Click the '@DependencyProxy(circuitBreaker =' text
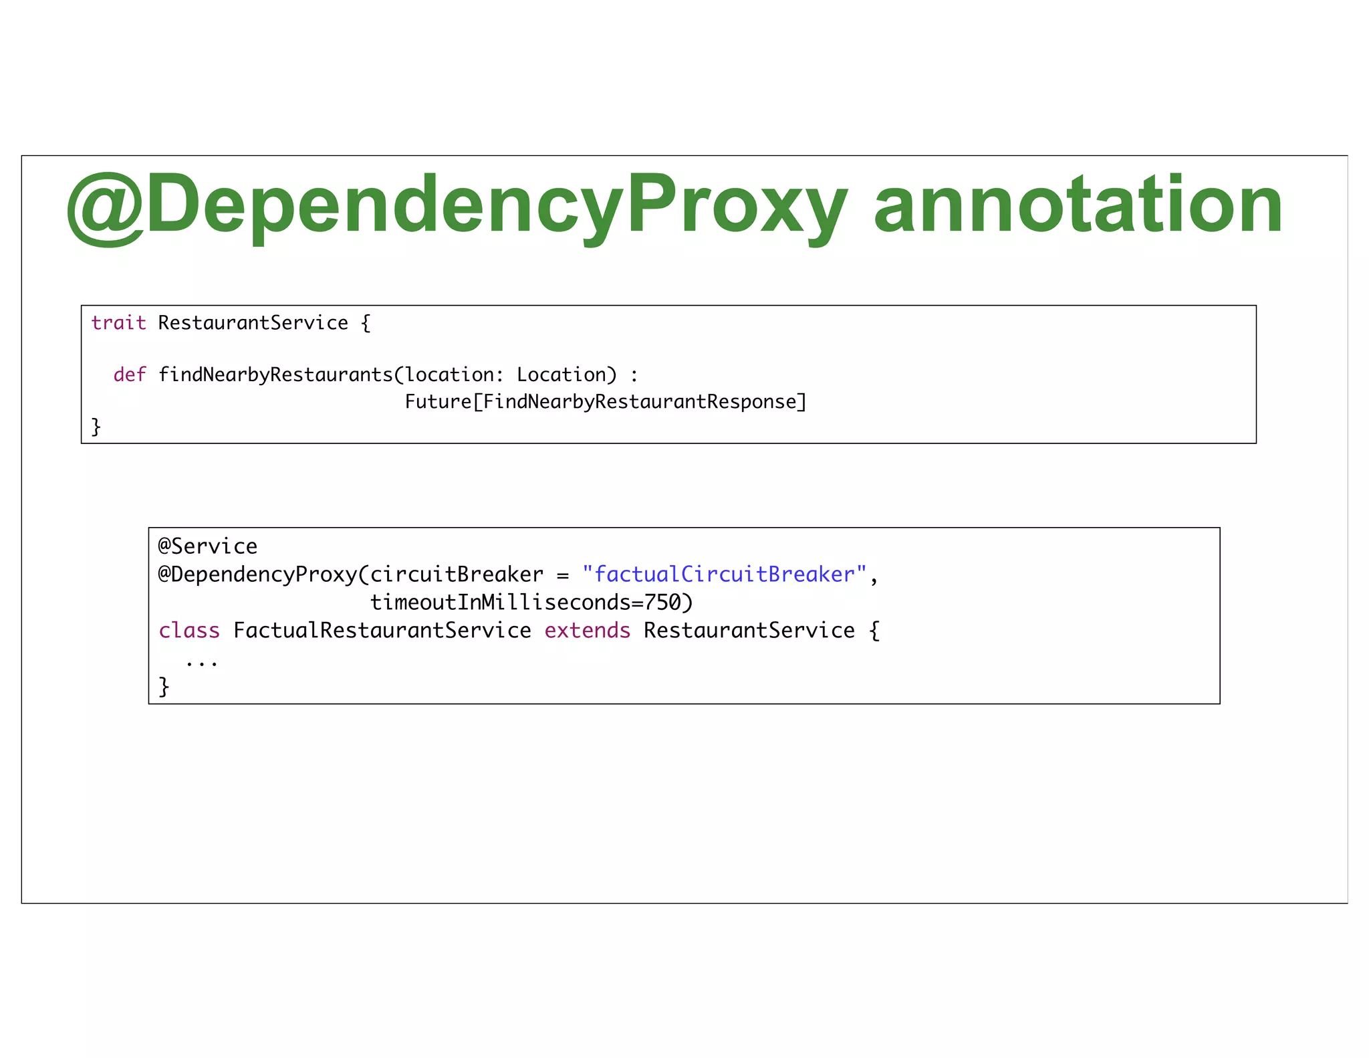 click(363, 574)
